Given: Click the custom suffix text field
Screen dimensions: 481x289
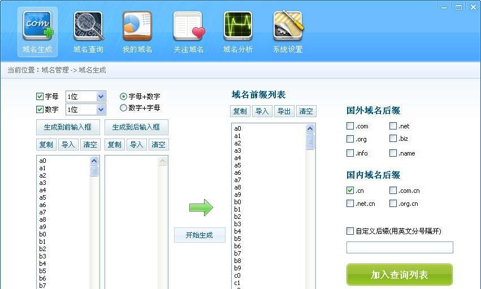Looking at the screenshot, I should 400,247.
